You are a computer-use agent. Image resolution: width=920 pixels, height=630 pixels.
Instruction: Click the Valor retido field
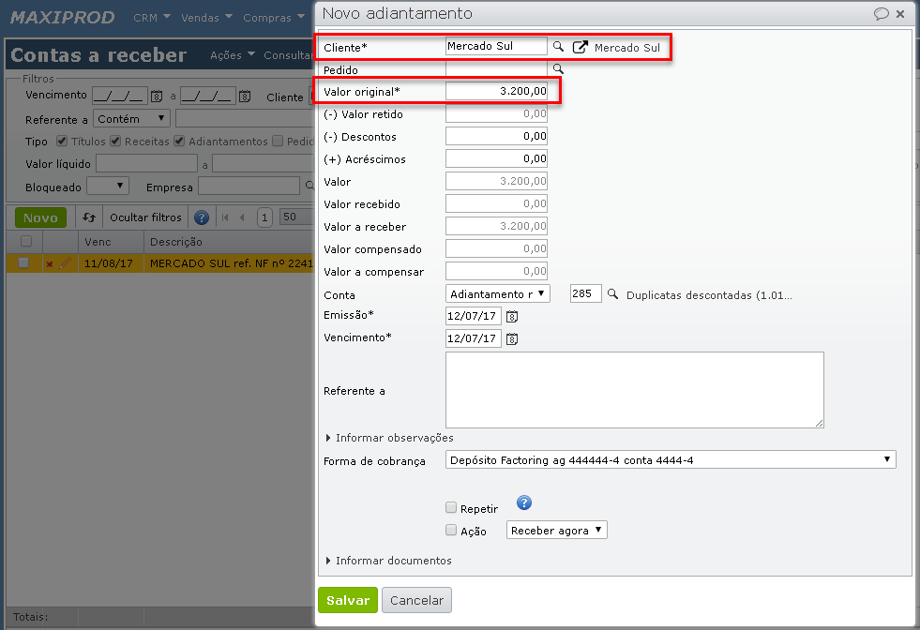pyautogui.click(x=496, y=113)
